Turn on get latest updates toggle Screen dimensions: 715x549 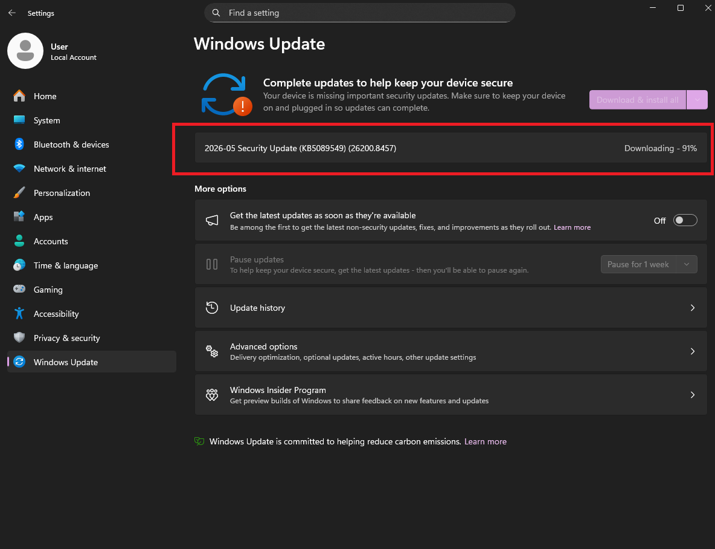point(685,220)
